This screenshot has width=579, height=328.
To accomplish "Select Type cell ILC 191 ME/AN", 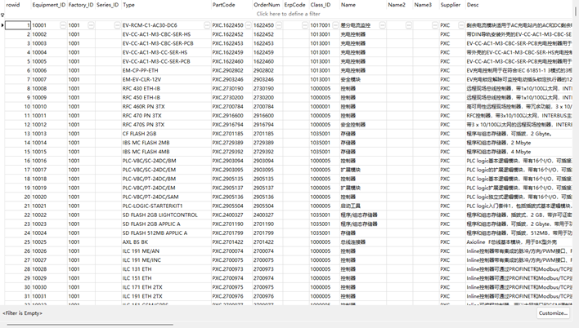I will [x=166, y=251].
